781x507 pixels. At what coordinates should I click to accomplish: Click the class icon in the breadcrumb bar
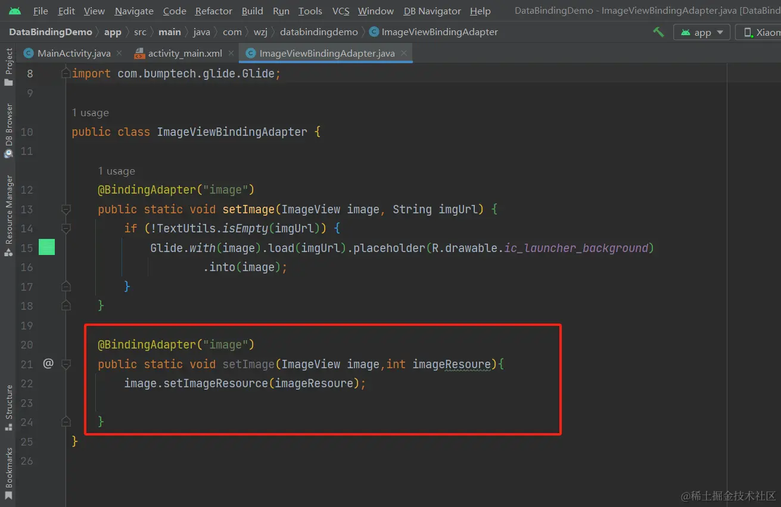point(374,32)
